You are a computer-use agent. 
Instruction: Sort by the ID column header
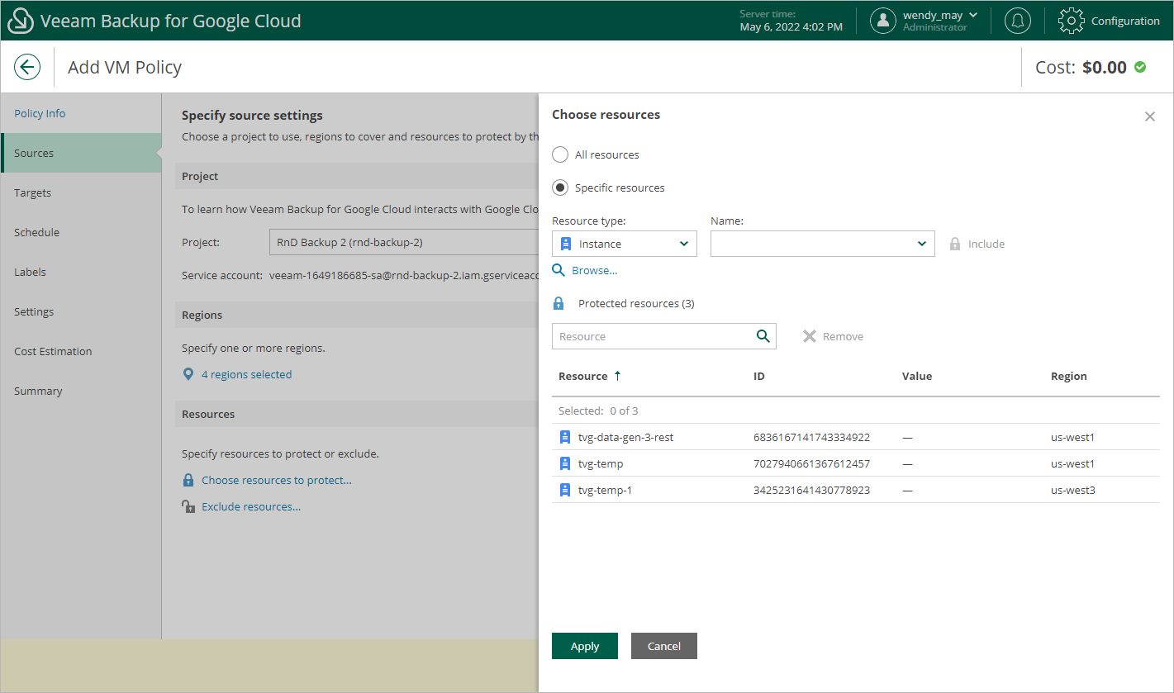pos(759,376)
